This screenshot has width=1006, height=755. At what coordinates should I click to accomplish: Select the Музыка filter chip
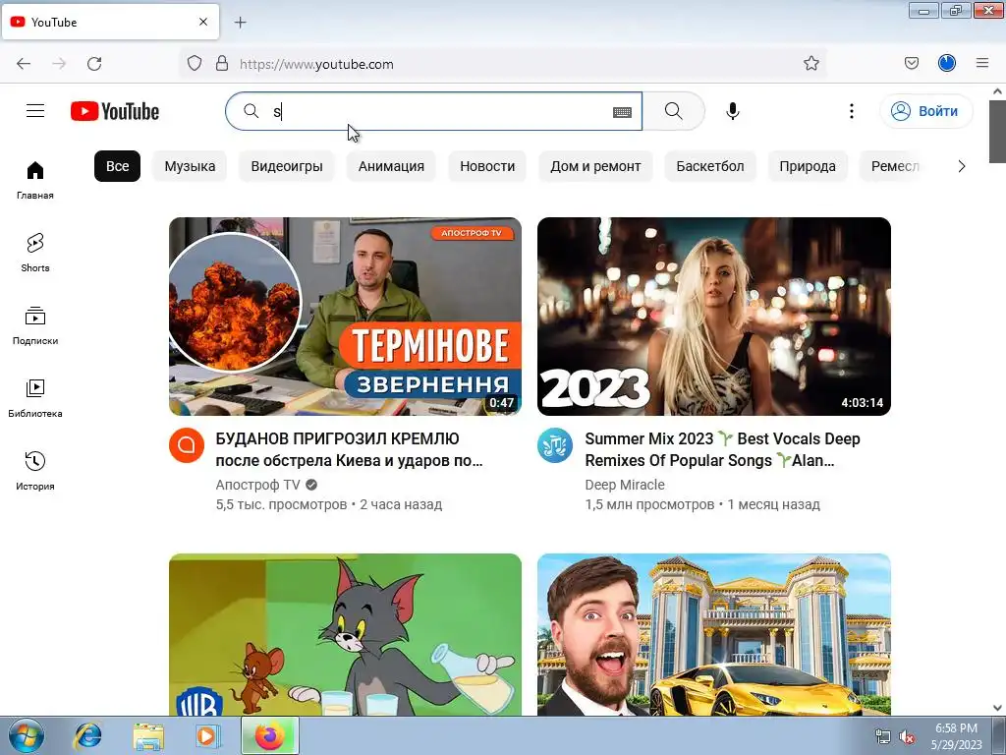click(190, 166)
